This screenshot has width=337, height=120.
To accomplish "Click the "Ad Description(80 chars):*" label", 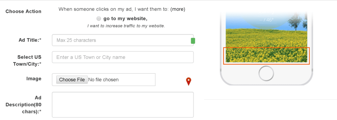I will (x=23, y=105).
